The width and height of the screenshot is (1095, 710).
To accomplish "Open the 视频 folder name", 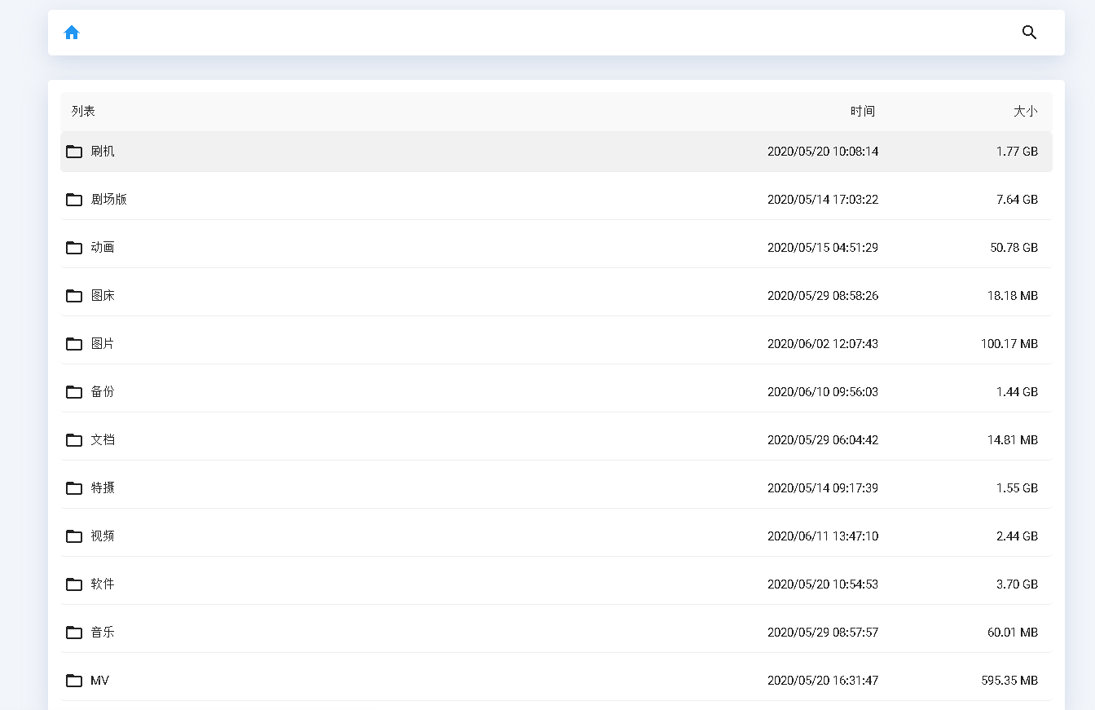I will pos(103,536).
